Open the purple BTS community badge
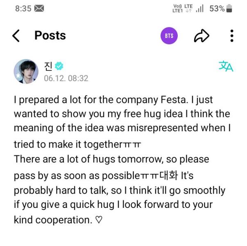This screenshot has width=247, height=246. point(169,36)
